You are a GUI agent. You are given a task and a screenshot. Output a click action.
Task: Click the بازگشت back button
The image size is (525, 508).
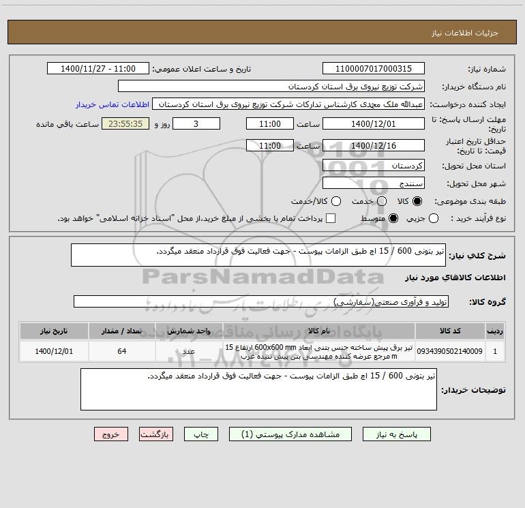pyautogui.click(x=156, y=434)
